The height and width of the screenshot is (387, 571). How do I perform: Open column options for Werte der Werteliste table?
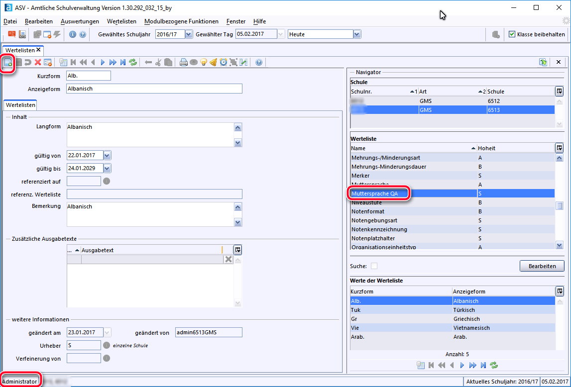[x=560, y=291]
